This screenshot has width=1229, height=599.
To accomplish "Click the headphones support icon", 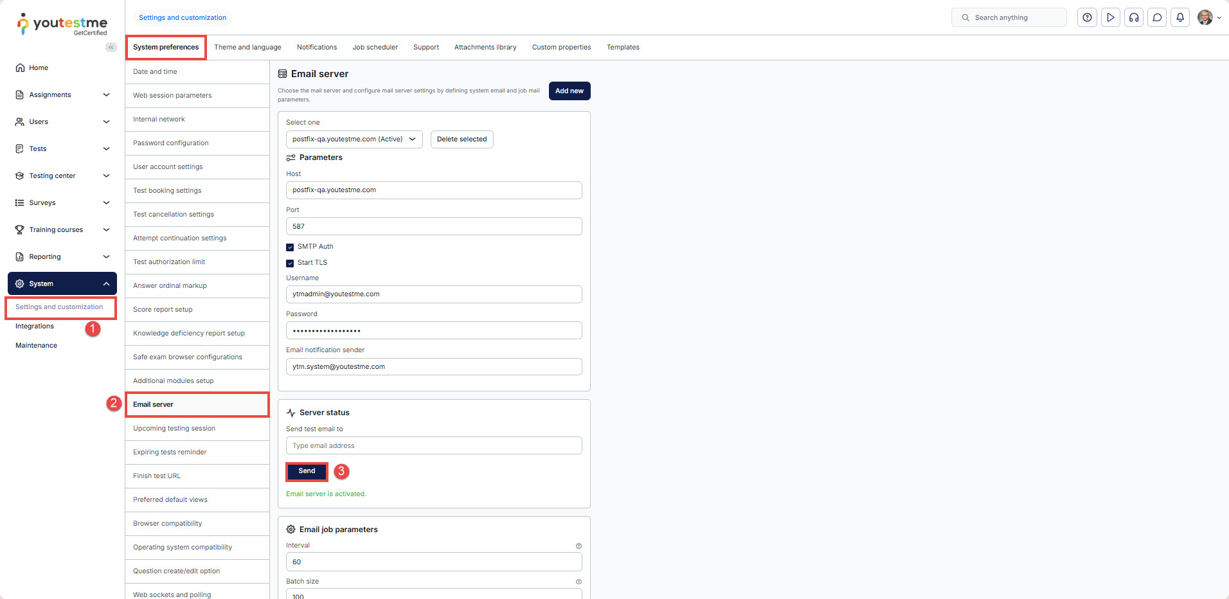I will point(1134,18).
